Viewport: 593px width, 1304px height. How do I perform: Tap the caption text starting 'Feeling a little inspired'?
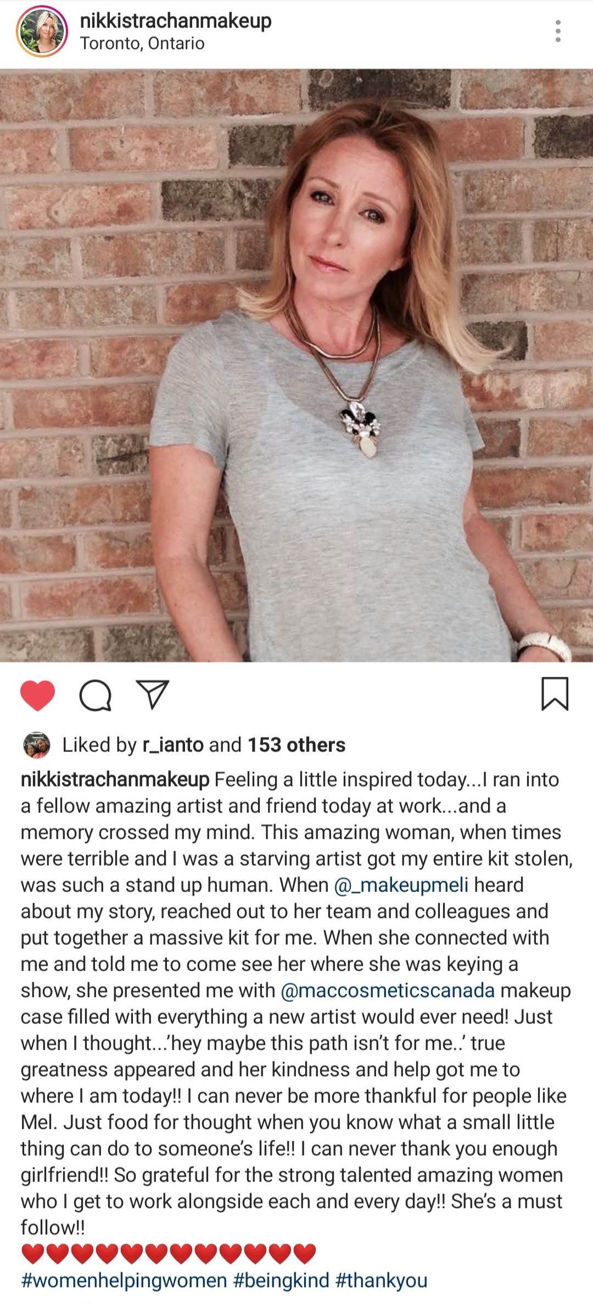click(x=296, y=1004)
